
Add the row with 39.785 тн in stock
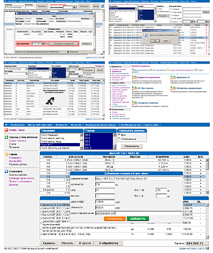coord(201,160)
